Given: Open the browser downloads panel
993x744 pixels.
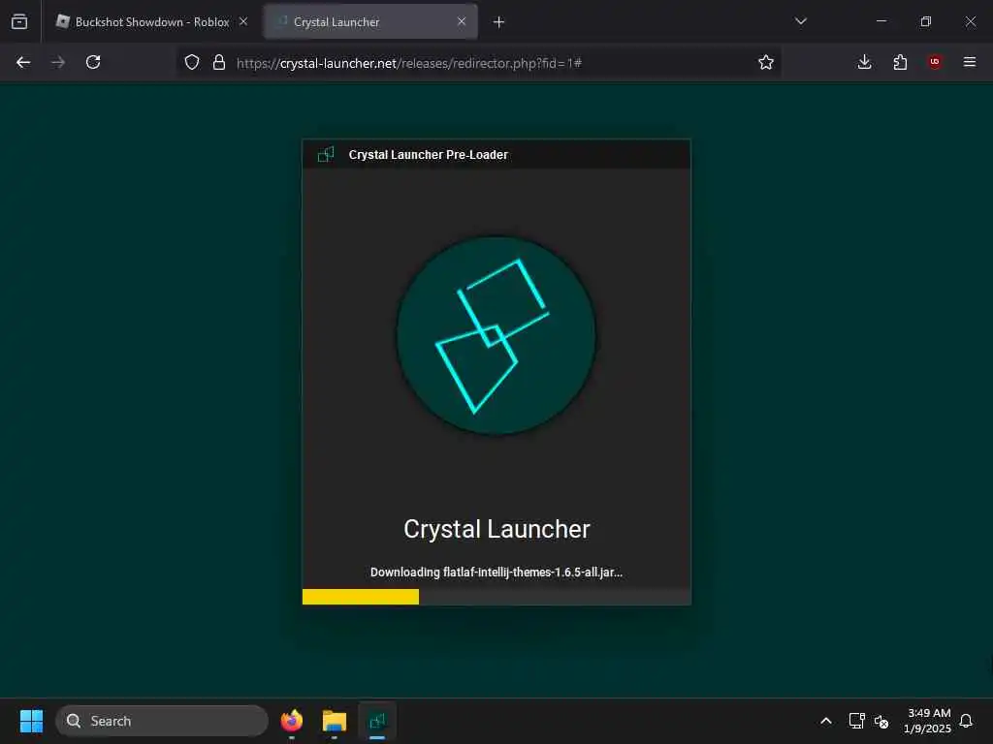Looking at the screenshot, I should (864, 62).
